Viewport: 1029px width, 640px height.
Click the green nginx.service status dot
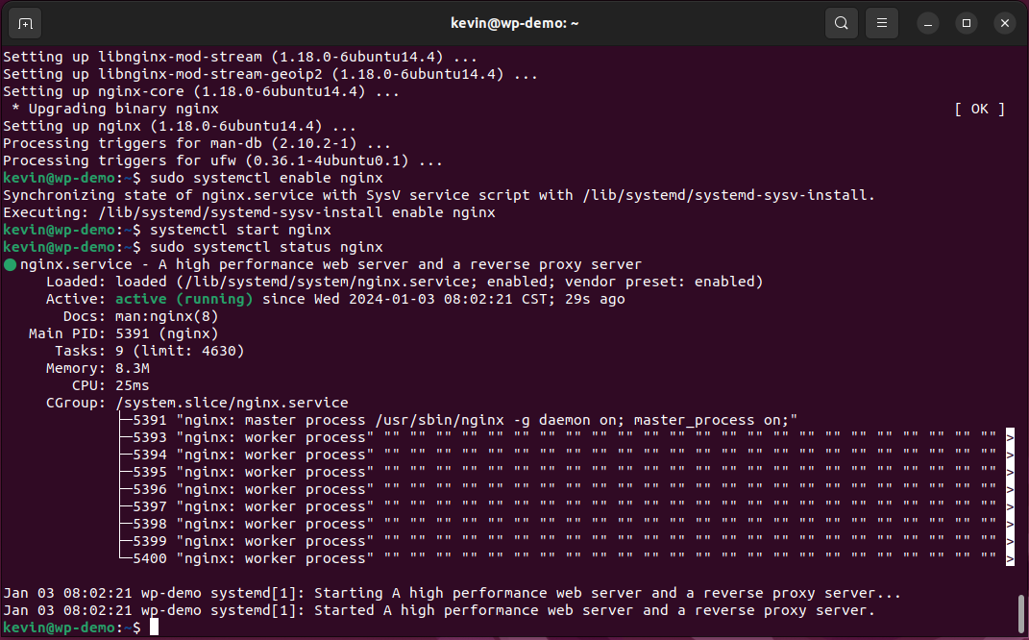[10, 264]
